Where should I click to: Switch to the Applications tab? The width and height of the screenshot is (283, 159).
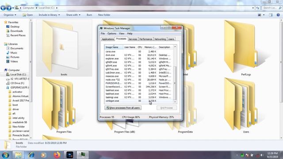[x=108, y=39]
